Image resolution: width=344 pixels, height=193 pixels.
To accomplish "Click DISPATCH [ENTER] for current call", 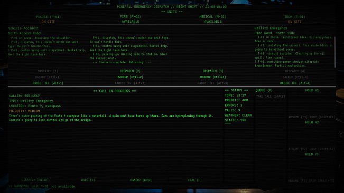I will [35, 180].
